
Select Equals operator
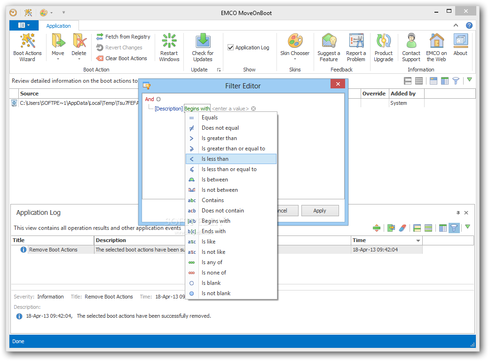click(x=231, y=118)
